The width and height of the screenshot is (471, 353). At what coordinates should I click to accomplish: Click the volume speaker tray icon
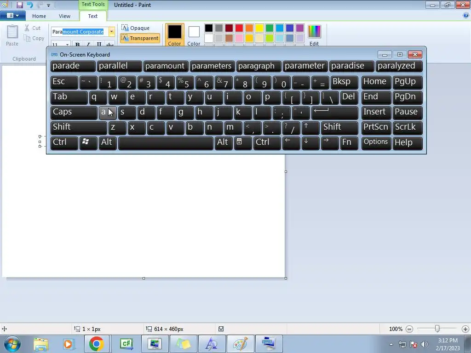point(424,344)
